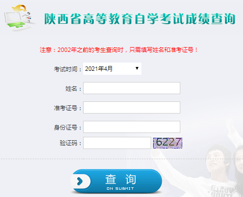Open the 考试时间 dropdown showing 2021年4月

point(112,68)
